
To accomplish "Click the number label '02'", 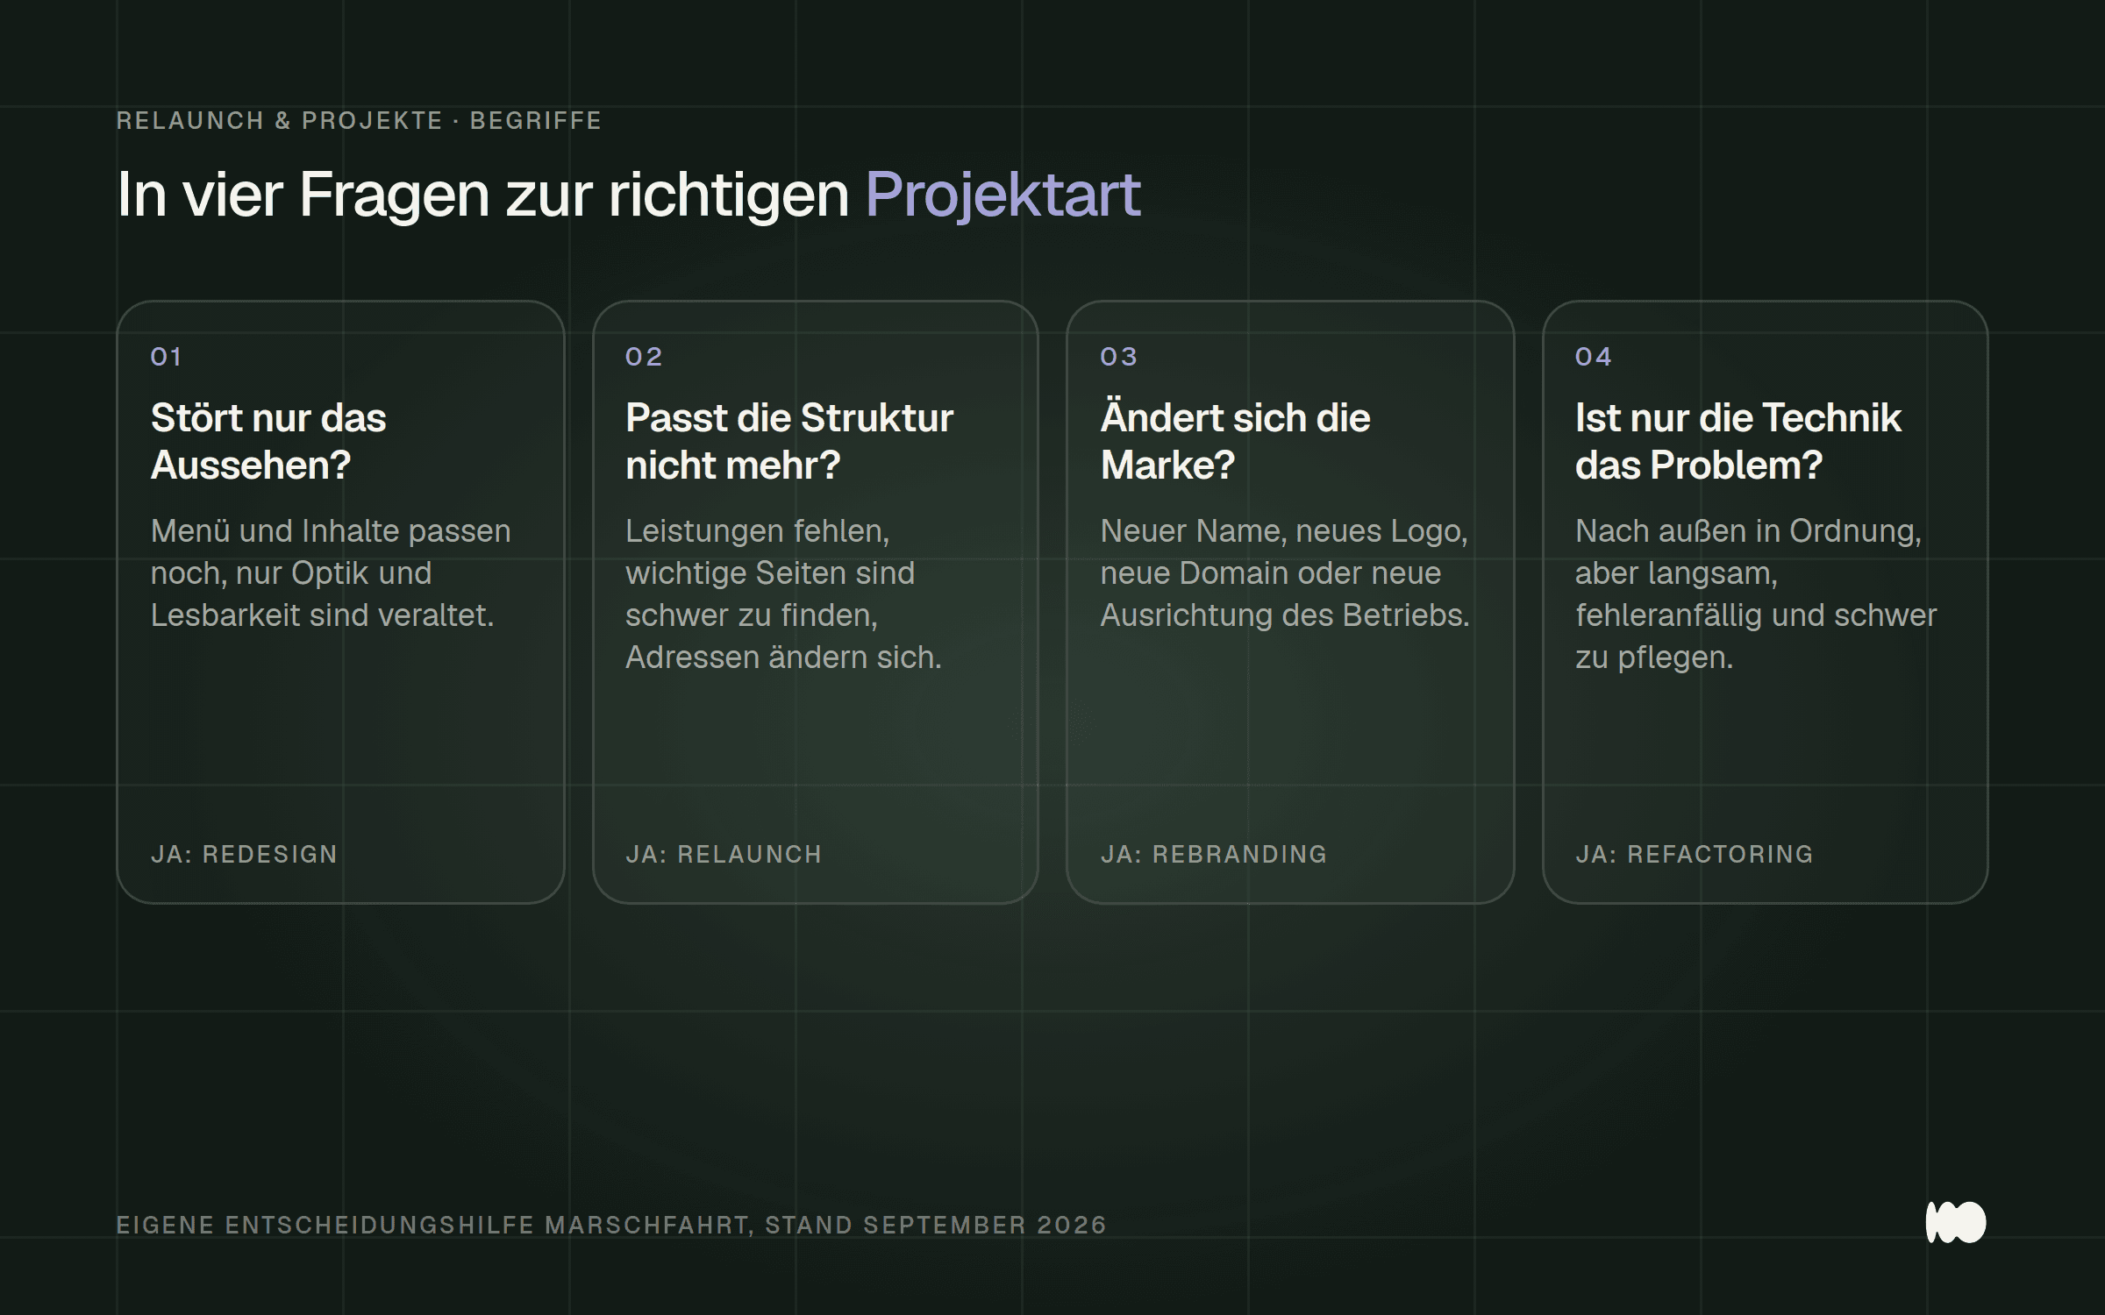I will pos(644,357).
